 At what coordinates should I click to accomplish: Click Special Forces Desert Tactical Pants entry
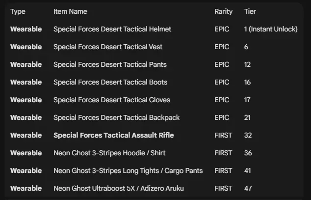tap(110, 64)
